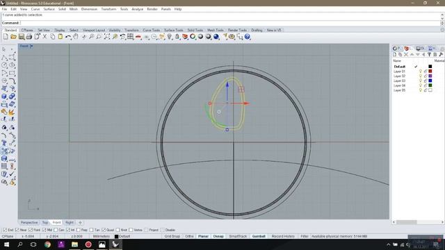Click the Move layer up triangle
Viewport: 445px width, 250px height.
tap(412, 54)
